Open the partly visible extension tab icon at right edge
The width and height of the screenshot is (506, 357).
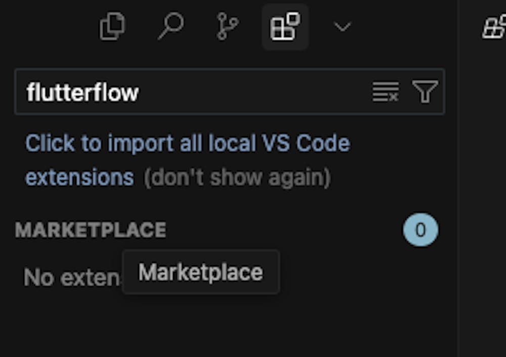pos(494,27)
